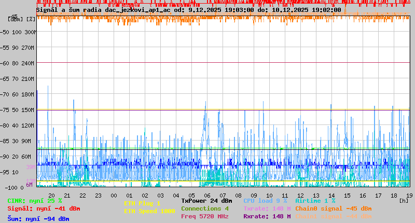The image size is (415, 223).
Task: Click the 00 hour mark on time axis
Action: (114, 196)
